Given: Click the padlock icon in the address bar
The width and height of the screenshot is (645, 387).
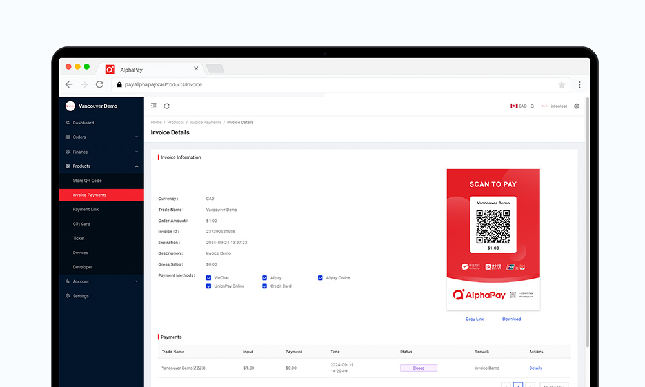Looking at the screenshot, I should point(119,84).
